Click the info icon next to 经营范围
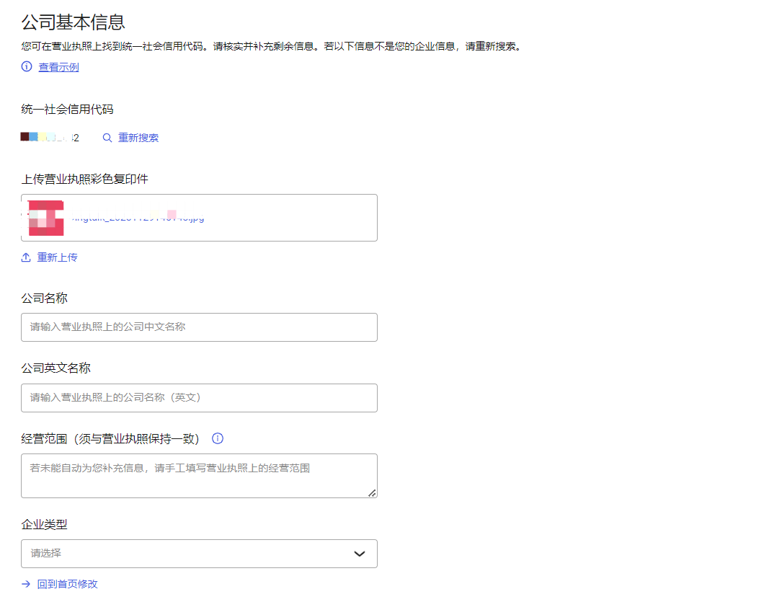 218,438
